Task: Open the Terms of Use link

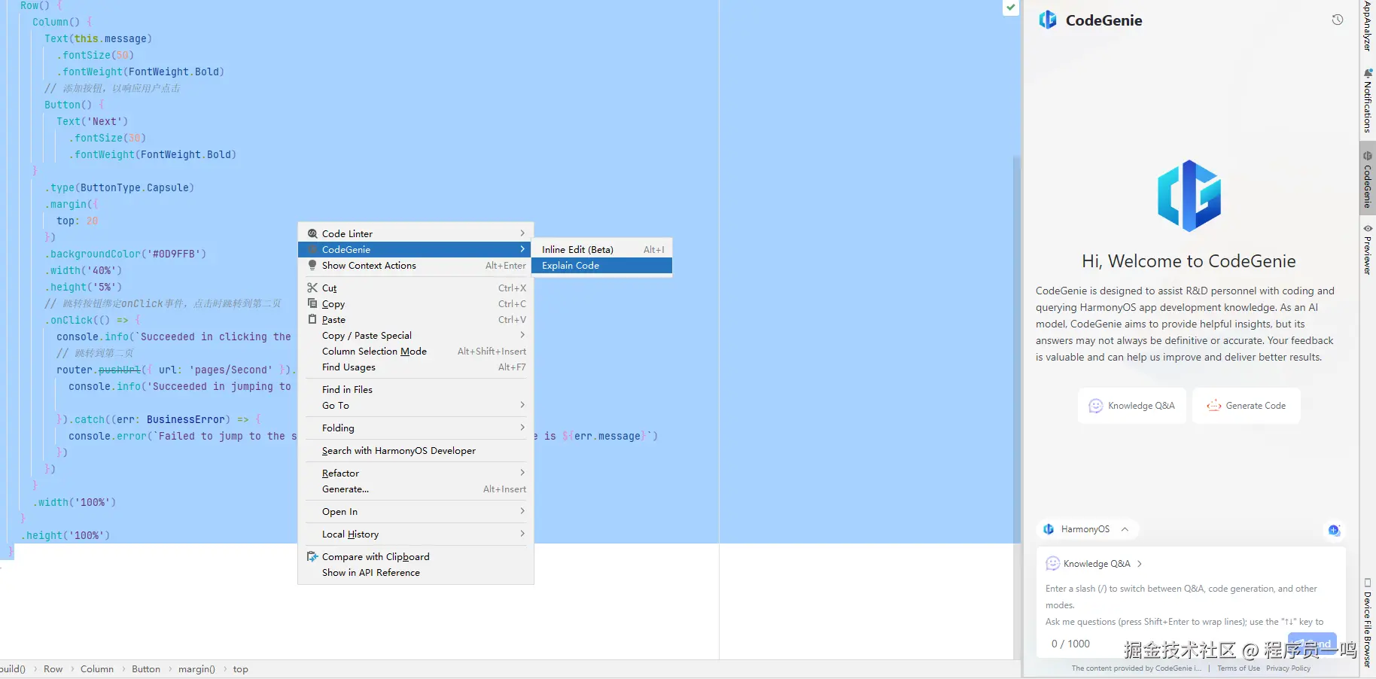Action: click(1238, 668)
